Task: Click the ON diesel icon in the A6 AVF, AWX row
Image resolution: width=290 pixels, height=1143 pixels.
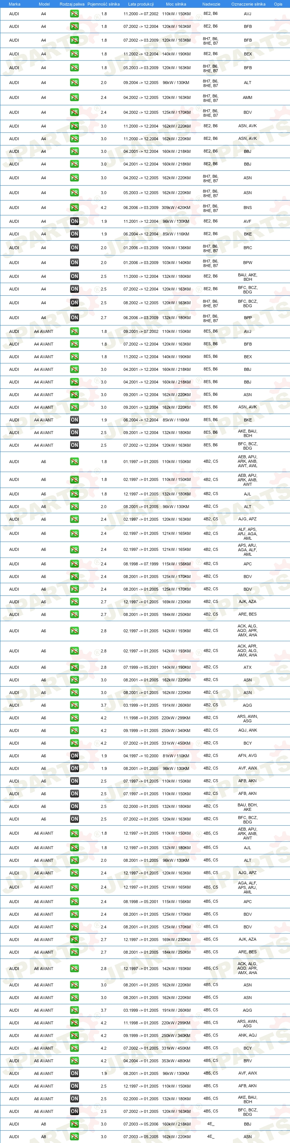Action: point(74,768)
